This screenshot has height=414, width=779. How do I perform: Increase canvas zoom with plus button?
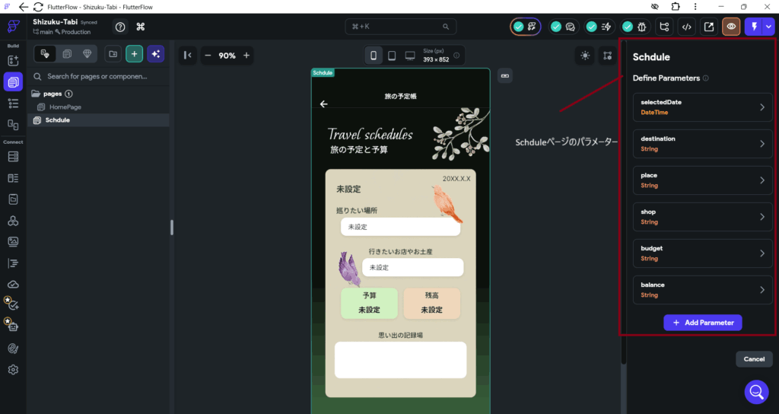(246, 56)
